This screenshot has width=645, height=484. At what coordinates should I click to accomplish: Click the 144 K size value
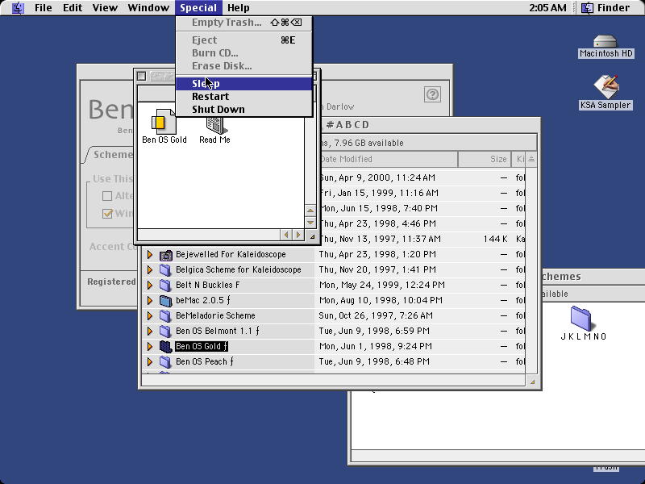(495, 239)
